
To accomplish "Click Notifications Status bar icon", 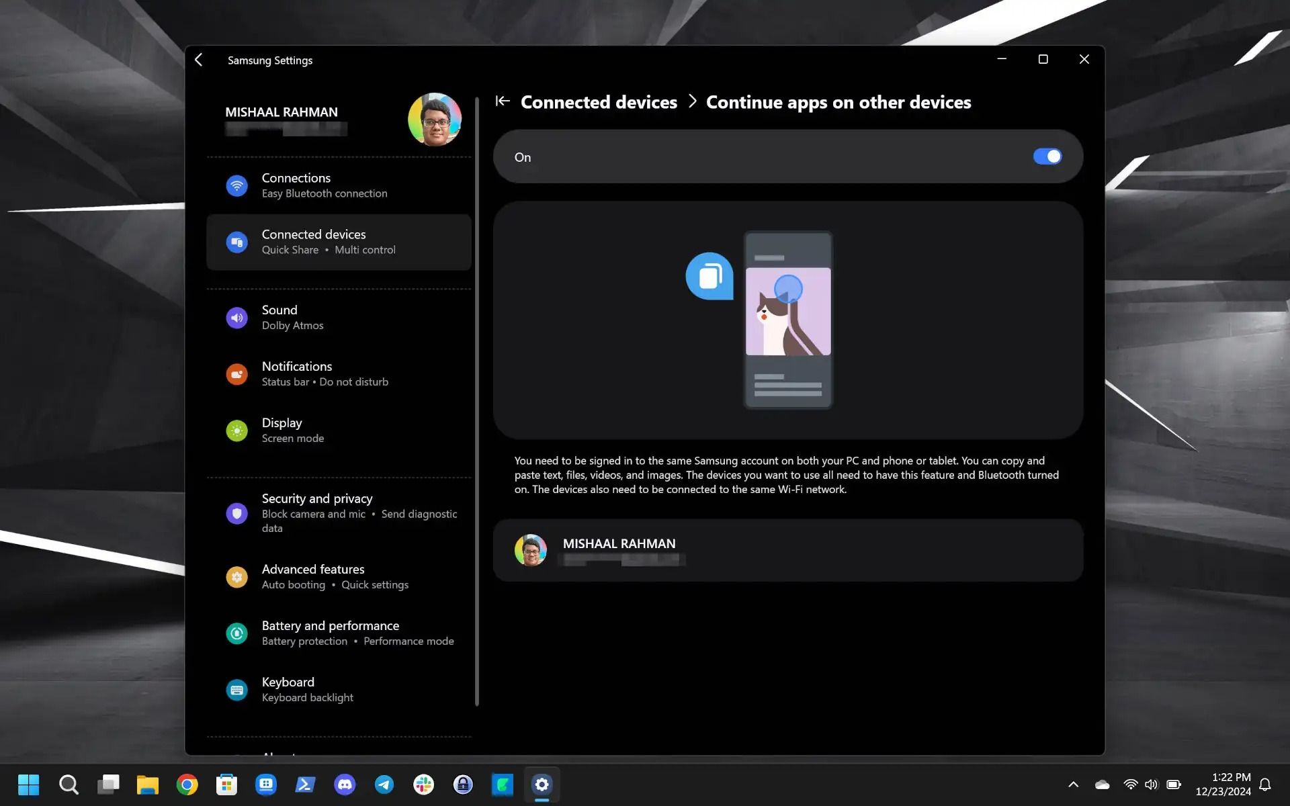I will pos(236,373).
